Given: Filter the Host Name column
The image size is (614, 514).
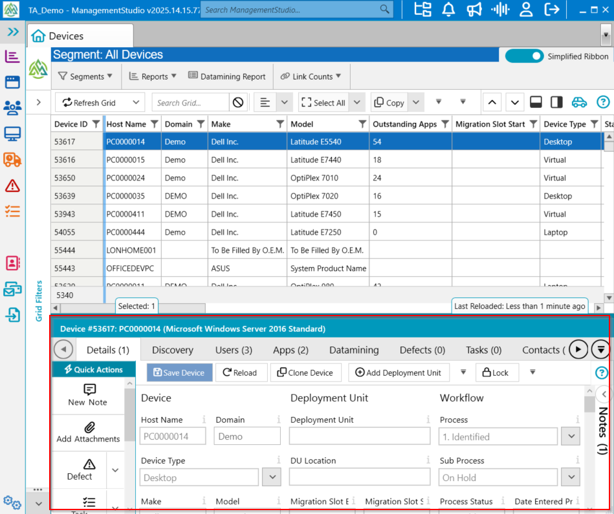Looking at the screenshot, I should click(x=155, y=124).
